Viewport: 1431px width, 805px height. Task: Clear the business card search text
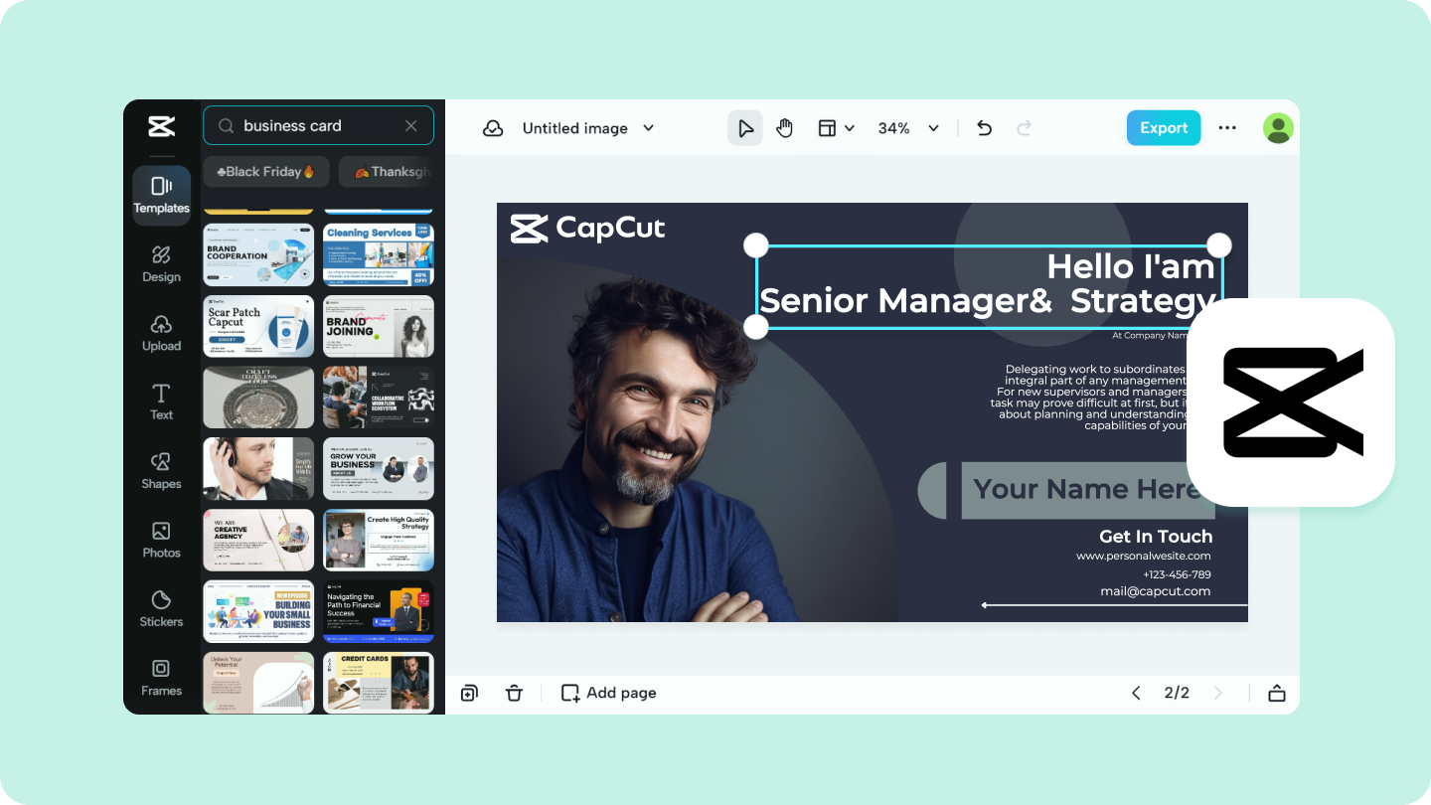(x=411, y=126)
